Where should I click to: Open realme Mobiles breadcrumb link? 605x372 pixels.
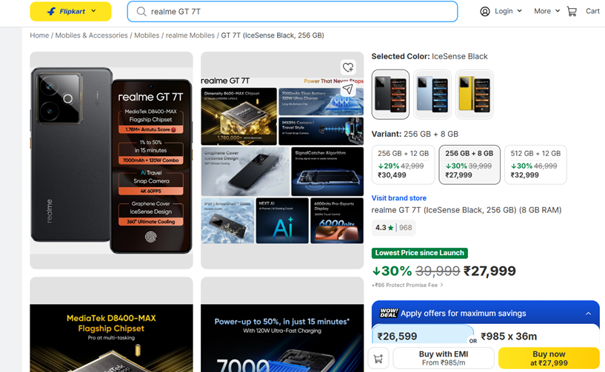point(190,35)
